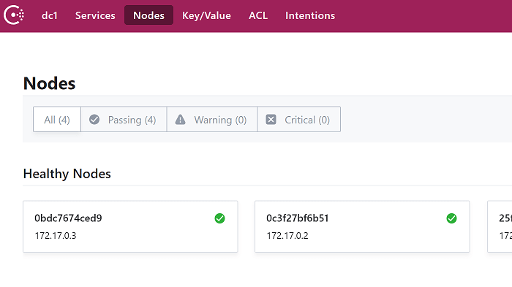Select the Nodes navigation tab

149,15
